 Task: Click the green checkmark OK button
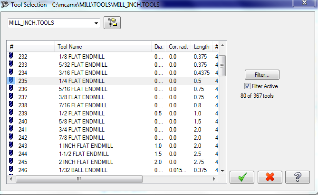point(242,177)
